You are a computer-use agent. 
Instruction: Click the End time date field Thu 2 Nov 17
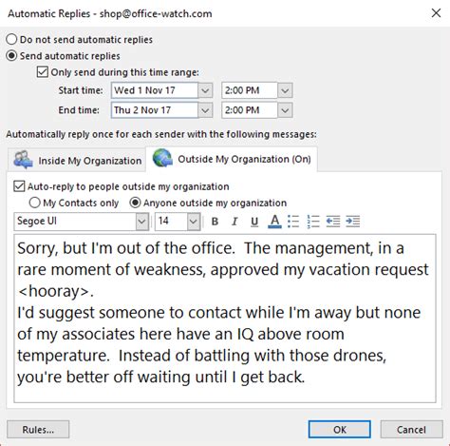(155, 110)
